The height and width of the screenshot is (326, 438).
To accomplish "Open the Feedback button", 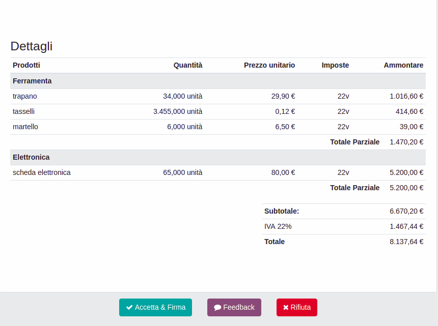I will pyautogui.click(x=234, y=307).
